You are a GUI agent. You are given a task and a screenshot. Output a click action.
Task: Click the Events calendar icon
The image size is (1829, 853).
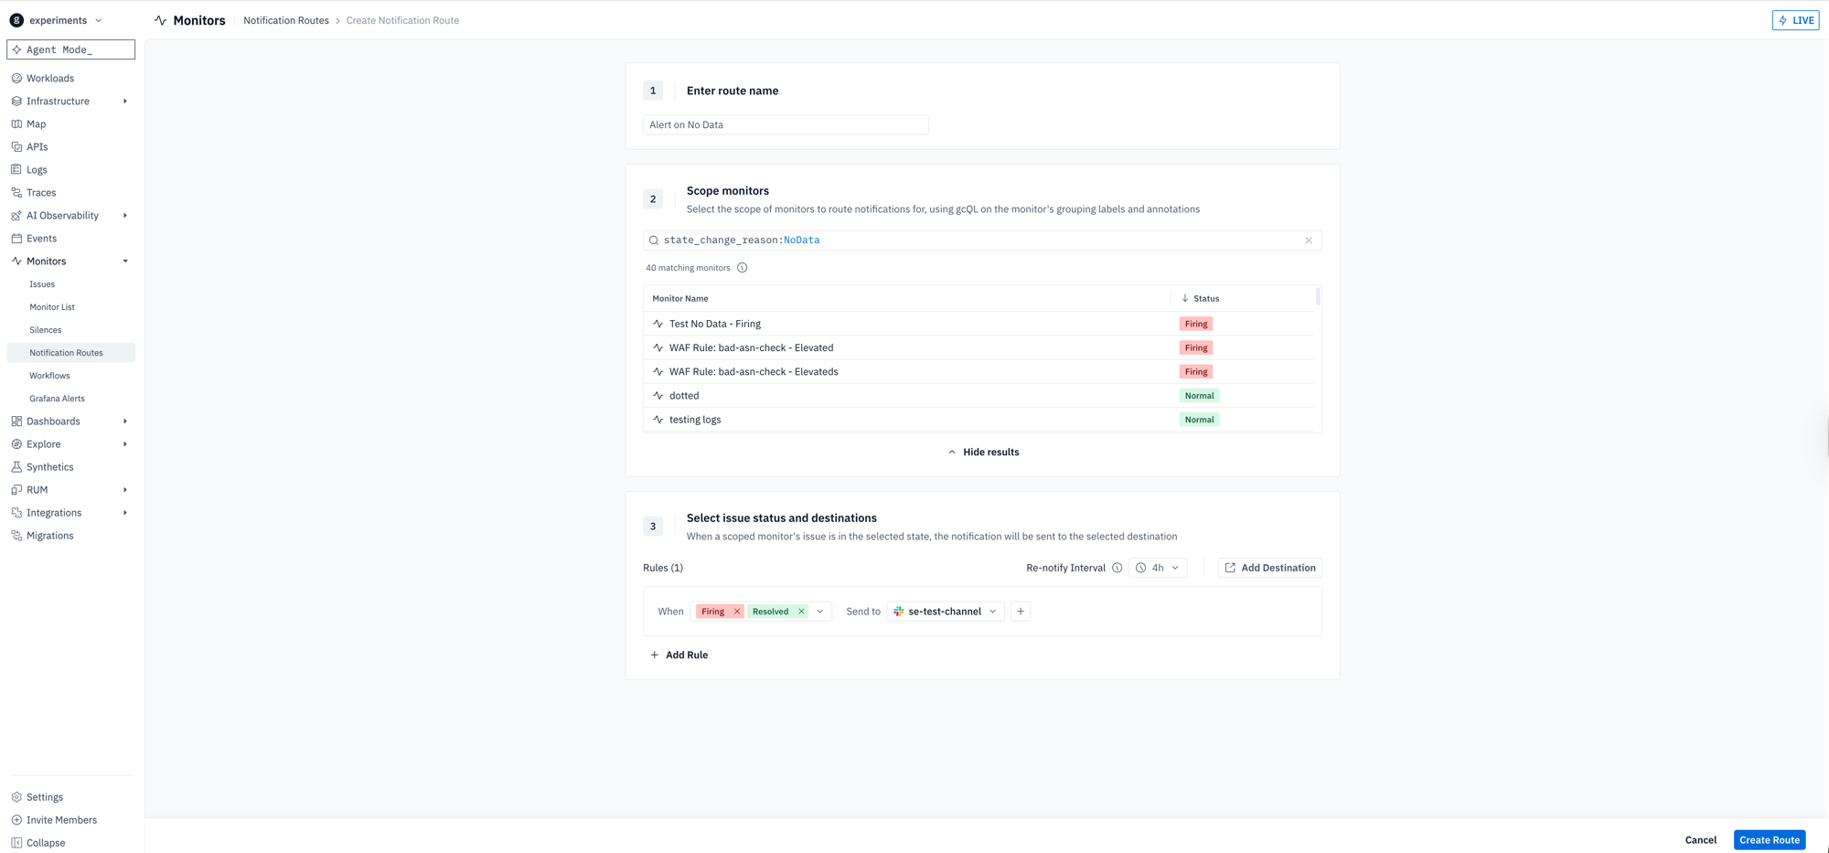click(x=16, y=239)
